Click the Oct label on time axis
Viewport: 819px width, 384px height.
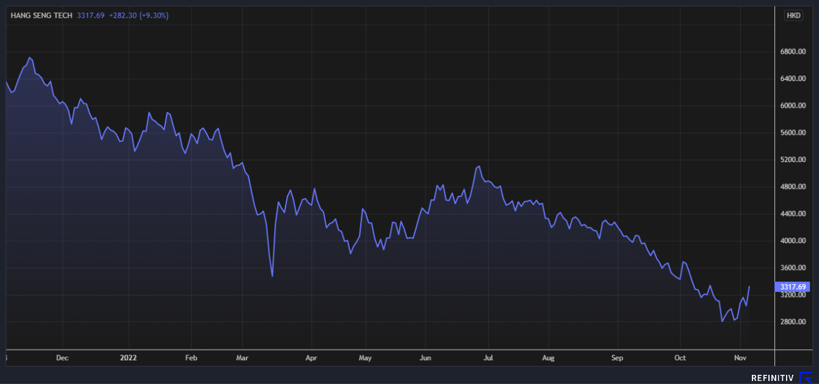[x=680, y=358]
